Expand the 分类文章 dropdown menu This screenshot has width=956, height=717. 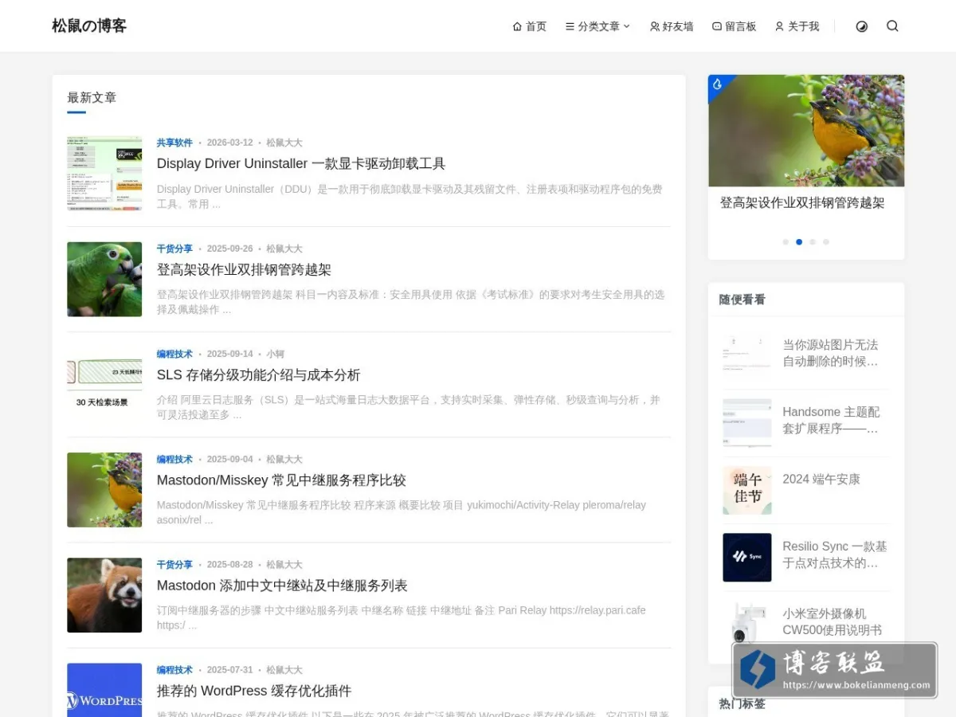pyautogui.click(x=598, y=26)
